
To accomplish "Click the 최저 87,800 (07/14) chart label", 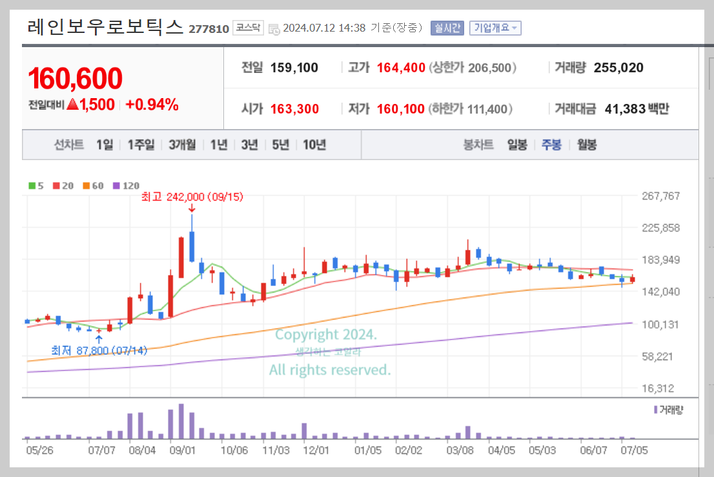I will (x=99, y=350).
